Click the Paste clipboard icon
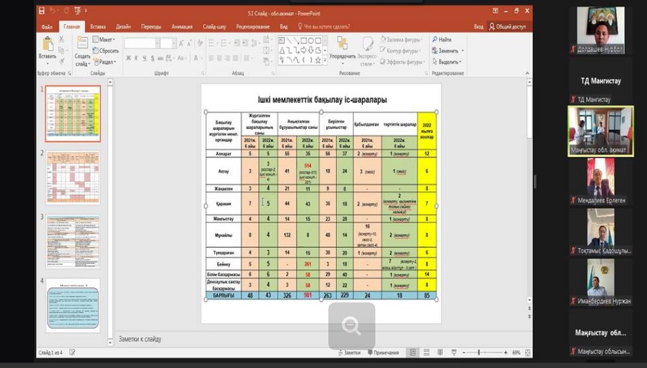The image size is (647, 368). pyautogui.click(x=48, y=44)
